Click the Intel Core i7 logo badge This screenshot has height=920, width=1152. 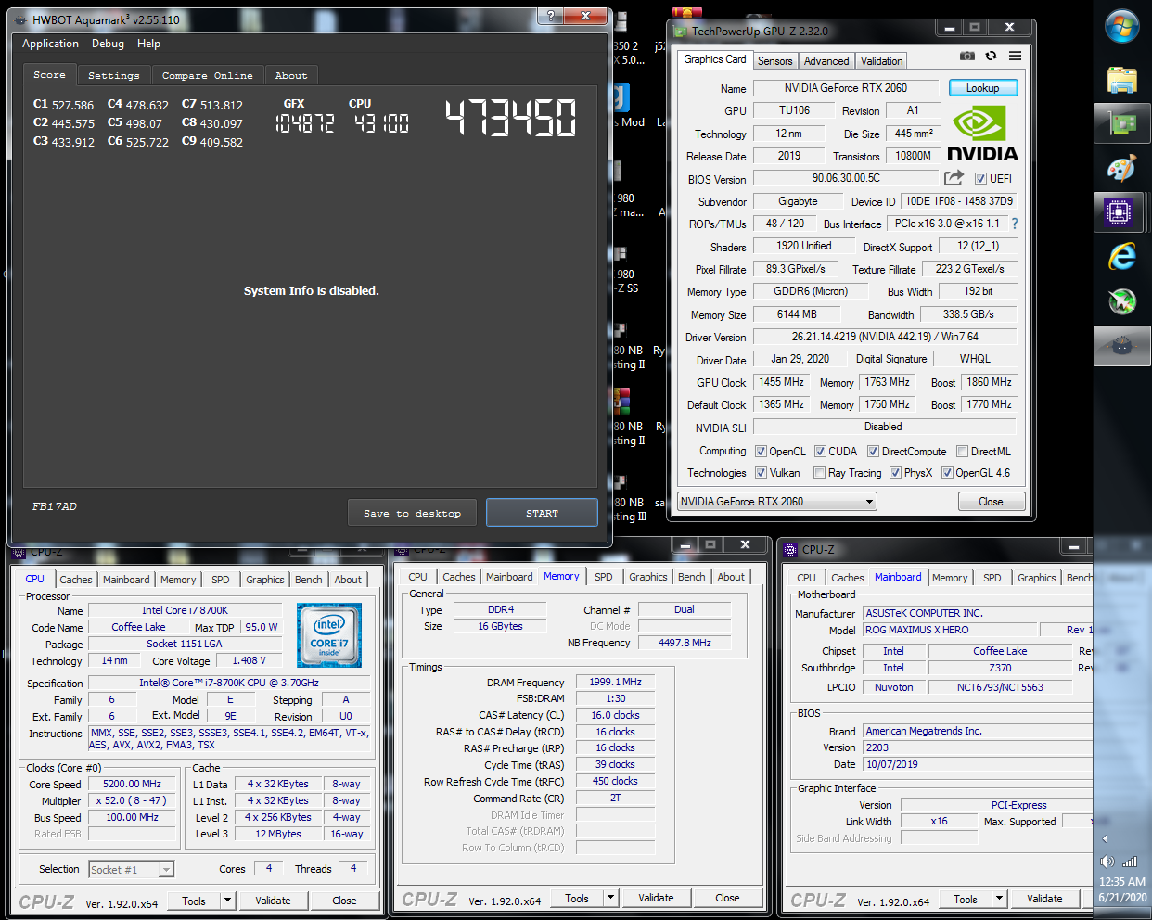tap(329, 635)
